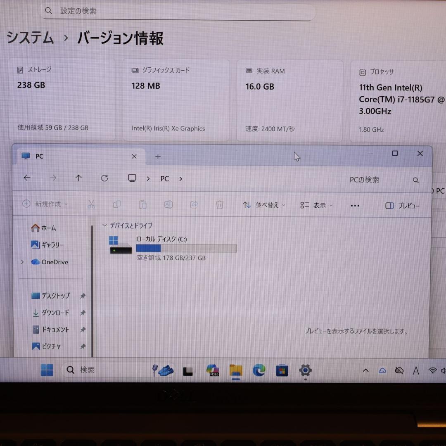The height and width of the screenshot is (446, 446).
Task: Expand OneDrive in the navigation pane
Action: click(x=21, y=262)
